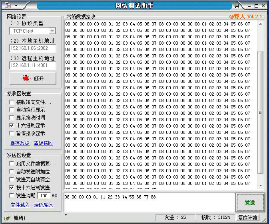
Task: Click the pin icon in title bar
Action: click(237, 6)
